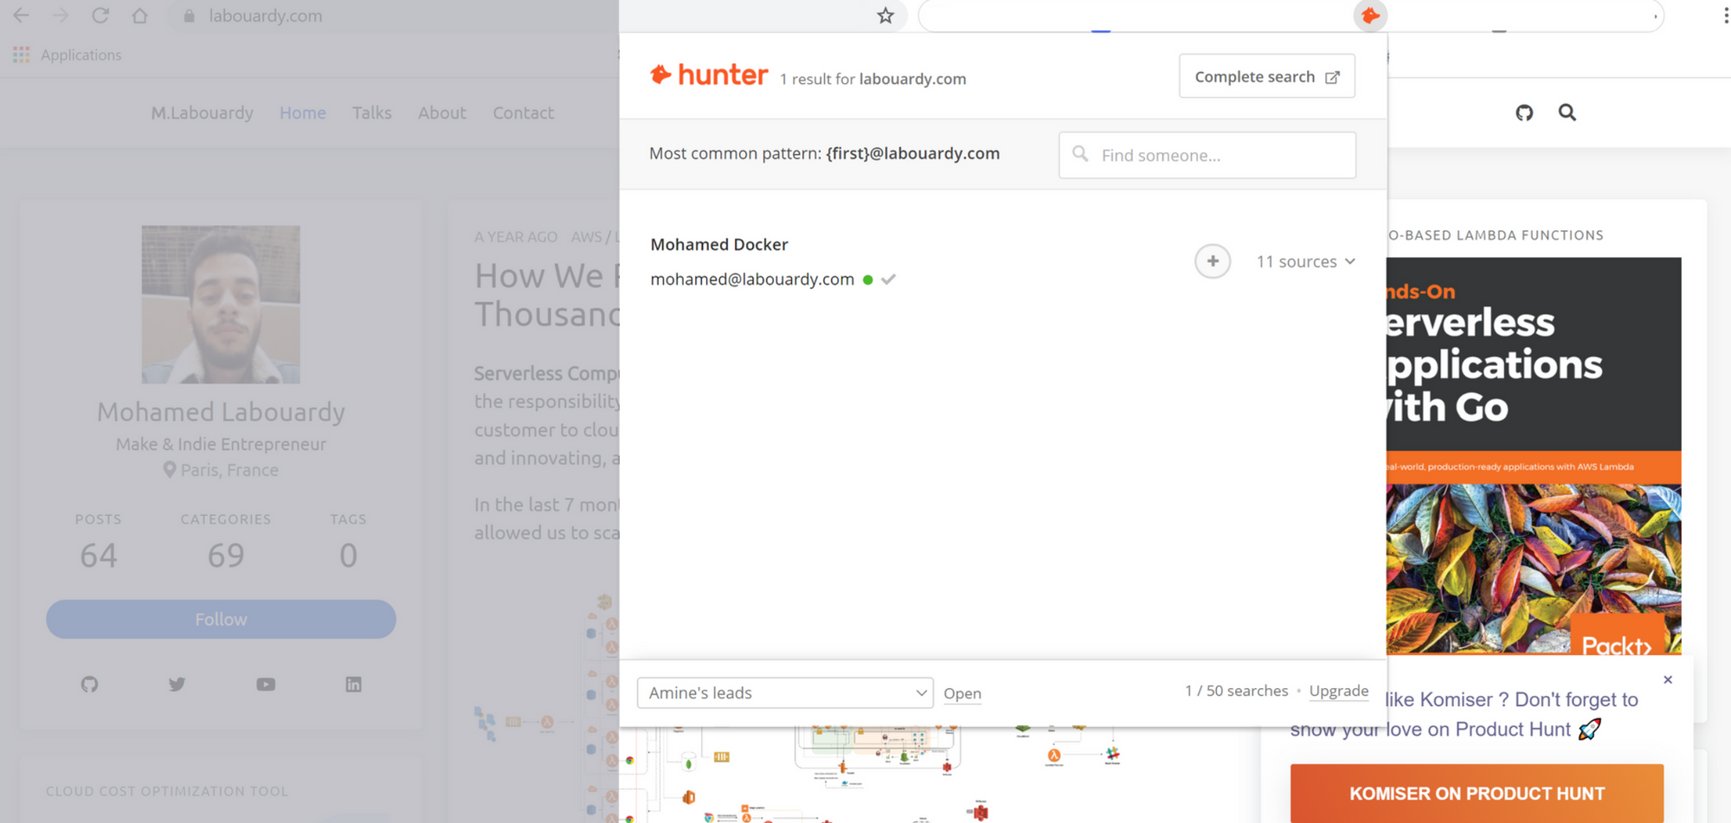Click the verified checkmark next to the email
The image size is (1731, 823).
click(x=888, y=280)
